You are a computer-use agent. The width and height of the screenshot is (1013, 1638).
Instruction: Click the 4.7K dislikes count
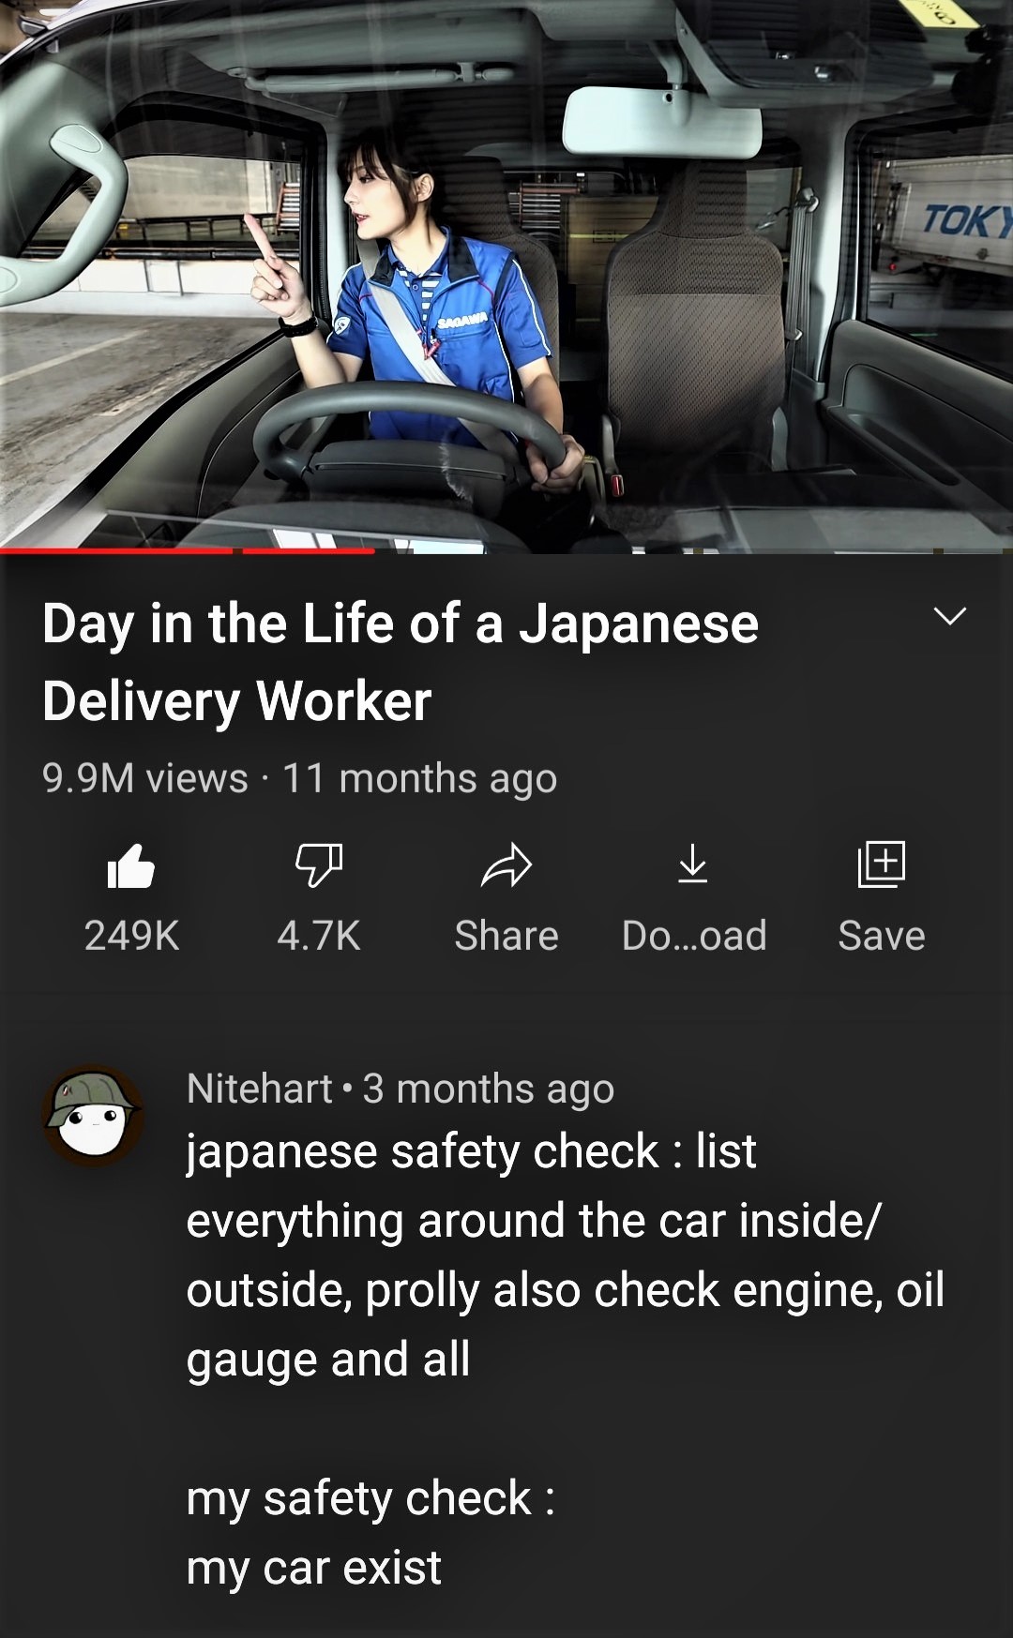pyautogui.click(x=319, y=936)
